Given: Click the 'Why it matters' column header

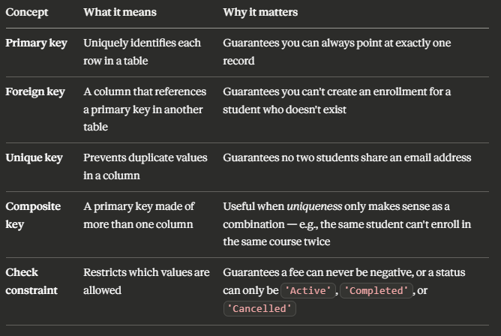Looking at the screenshot, I should (x=260, y=12).
